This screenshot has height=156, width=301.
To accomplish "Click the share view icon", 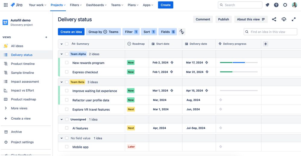I will [274, 19].
